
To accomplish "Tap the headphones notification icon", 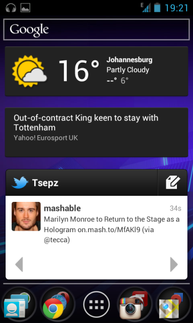I will 11,8.
